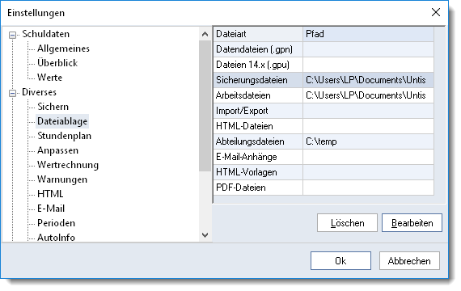Click the C:\temp path cell

point(368,141)
